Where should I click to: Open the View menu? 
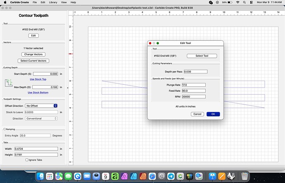point(64,2)
